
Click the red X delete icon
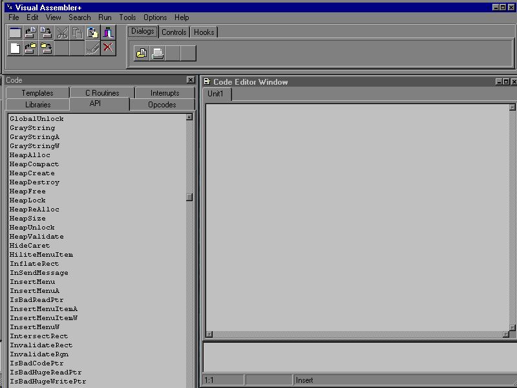pyautogui.click(x=108, y=48)
